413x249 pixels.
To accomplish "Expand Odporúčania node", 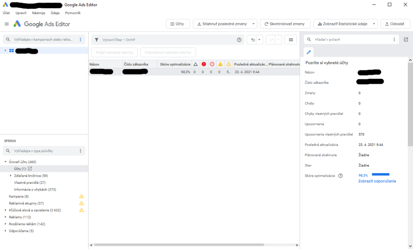I will click(x=5, y=230).
